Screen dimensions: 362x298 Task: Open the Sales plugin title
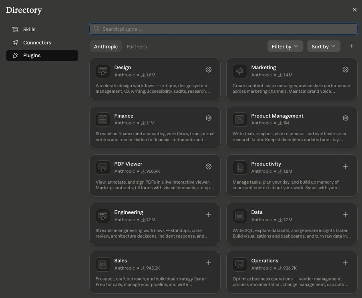point(121,261)
